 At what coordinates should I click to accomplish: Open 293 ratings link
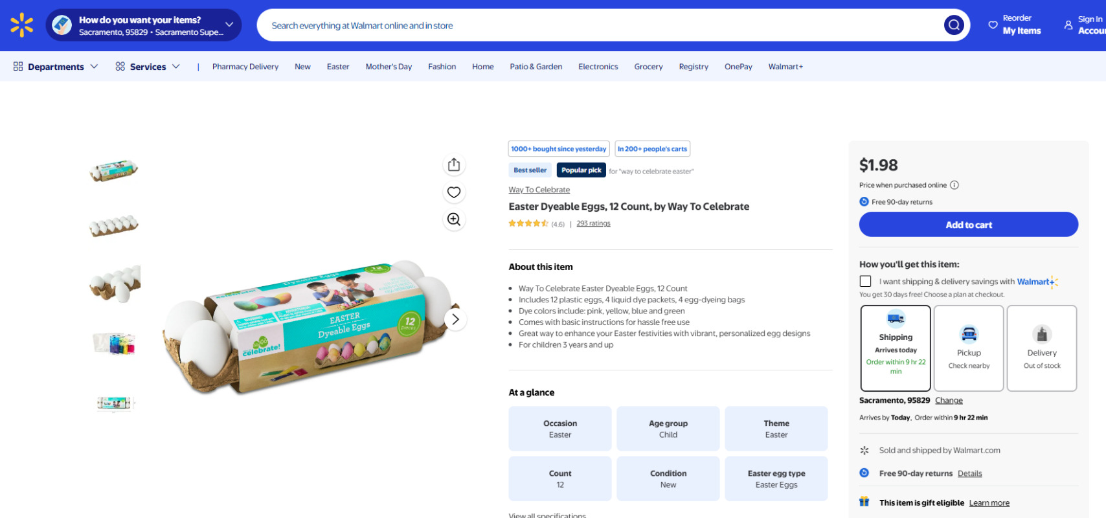593,223
